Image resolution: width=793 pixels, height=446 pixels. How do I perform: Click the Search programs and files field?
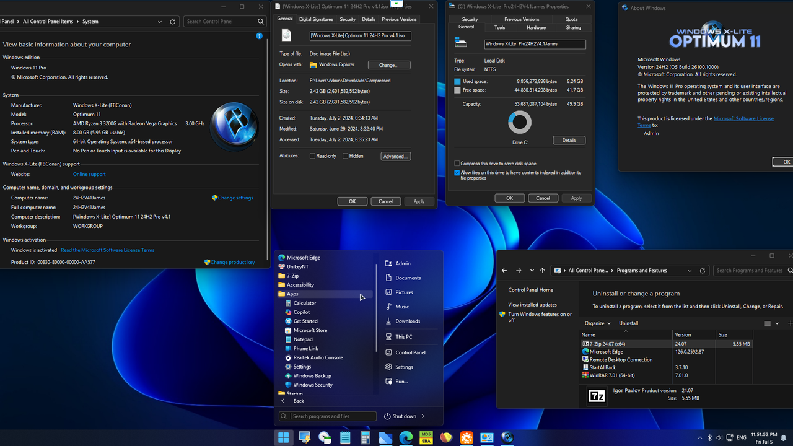pos(327,416)
